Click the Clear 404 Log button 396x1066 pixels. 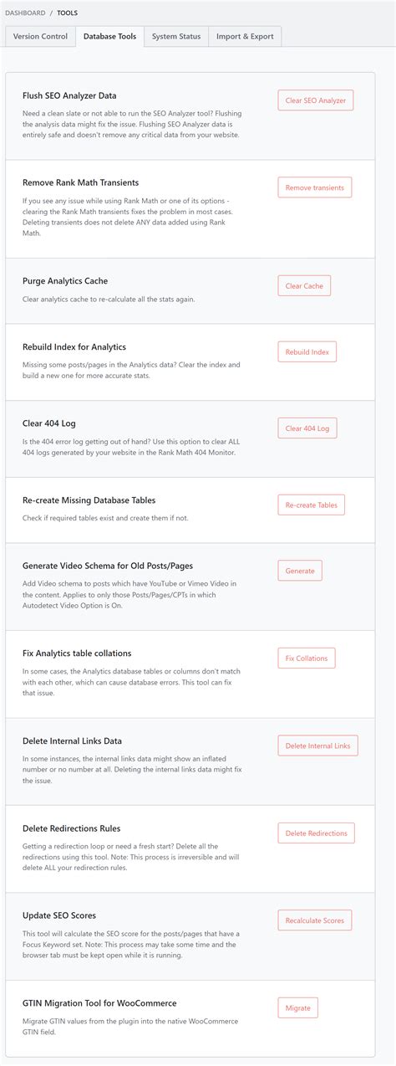coord(307,428)
